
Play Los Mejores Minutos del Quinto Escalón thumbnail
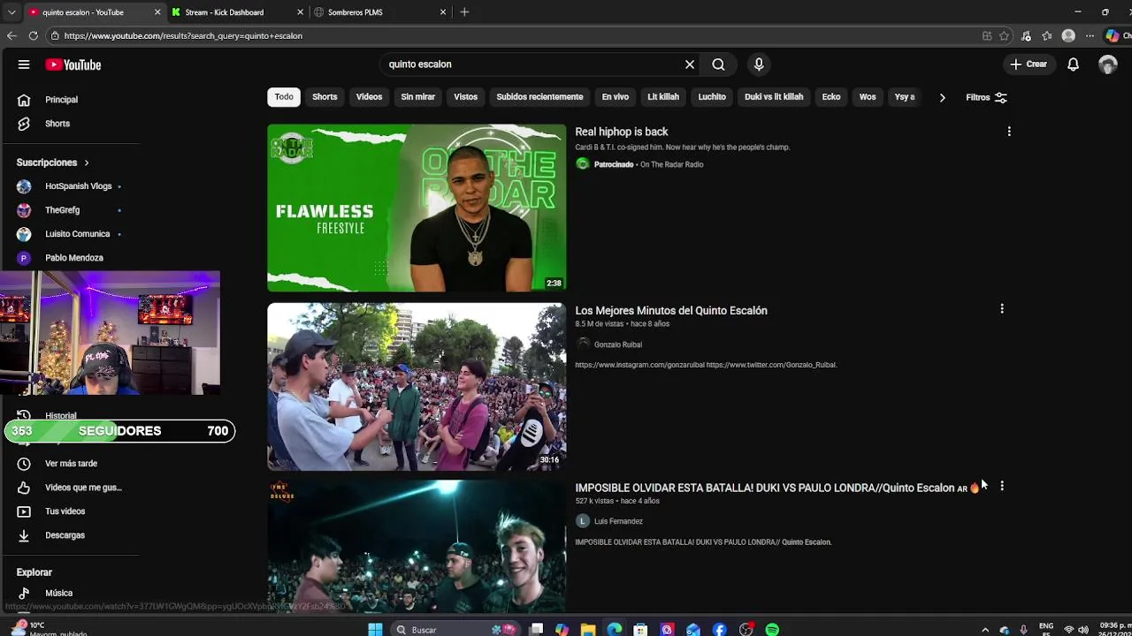click(x=417, y=386)
